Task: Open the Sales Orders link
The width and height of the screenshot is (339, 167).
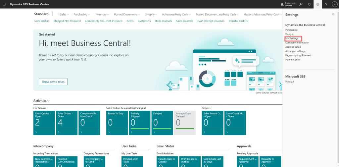Action: pos(42,21)
